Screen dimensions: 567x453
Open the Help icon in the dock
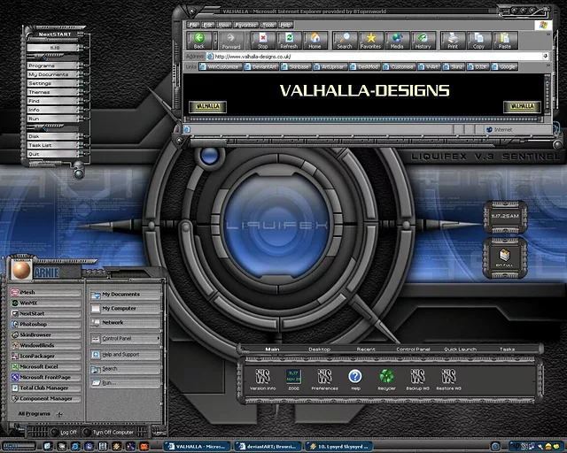[x=355, y=377]
